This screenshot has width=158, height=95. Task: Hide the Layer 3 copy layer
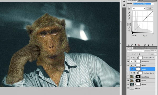[x=128, y=61]
